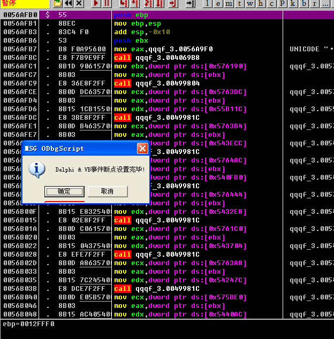Click the 确定 button in ODbgScript dialog
Screen dimensions: 334x339
(65, 191)
